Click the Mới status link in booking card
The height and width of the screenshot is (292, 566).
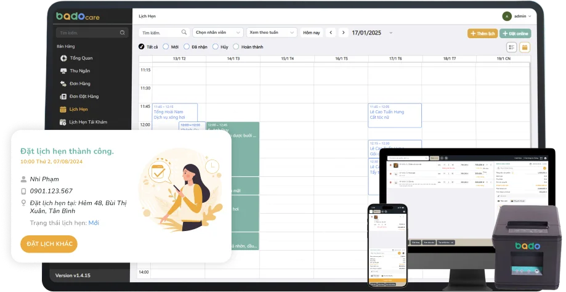coord(94,223)
